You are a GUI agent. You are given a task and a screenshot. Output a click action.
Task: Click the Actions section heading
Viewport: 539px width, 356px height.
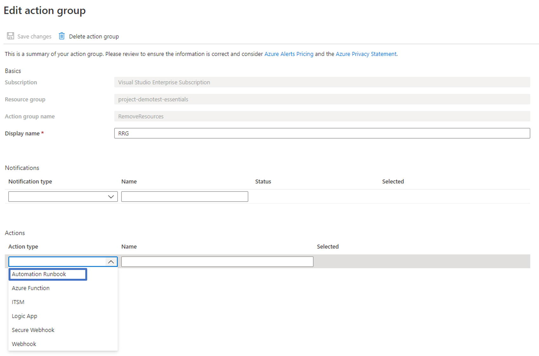[x=15, y=233]
